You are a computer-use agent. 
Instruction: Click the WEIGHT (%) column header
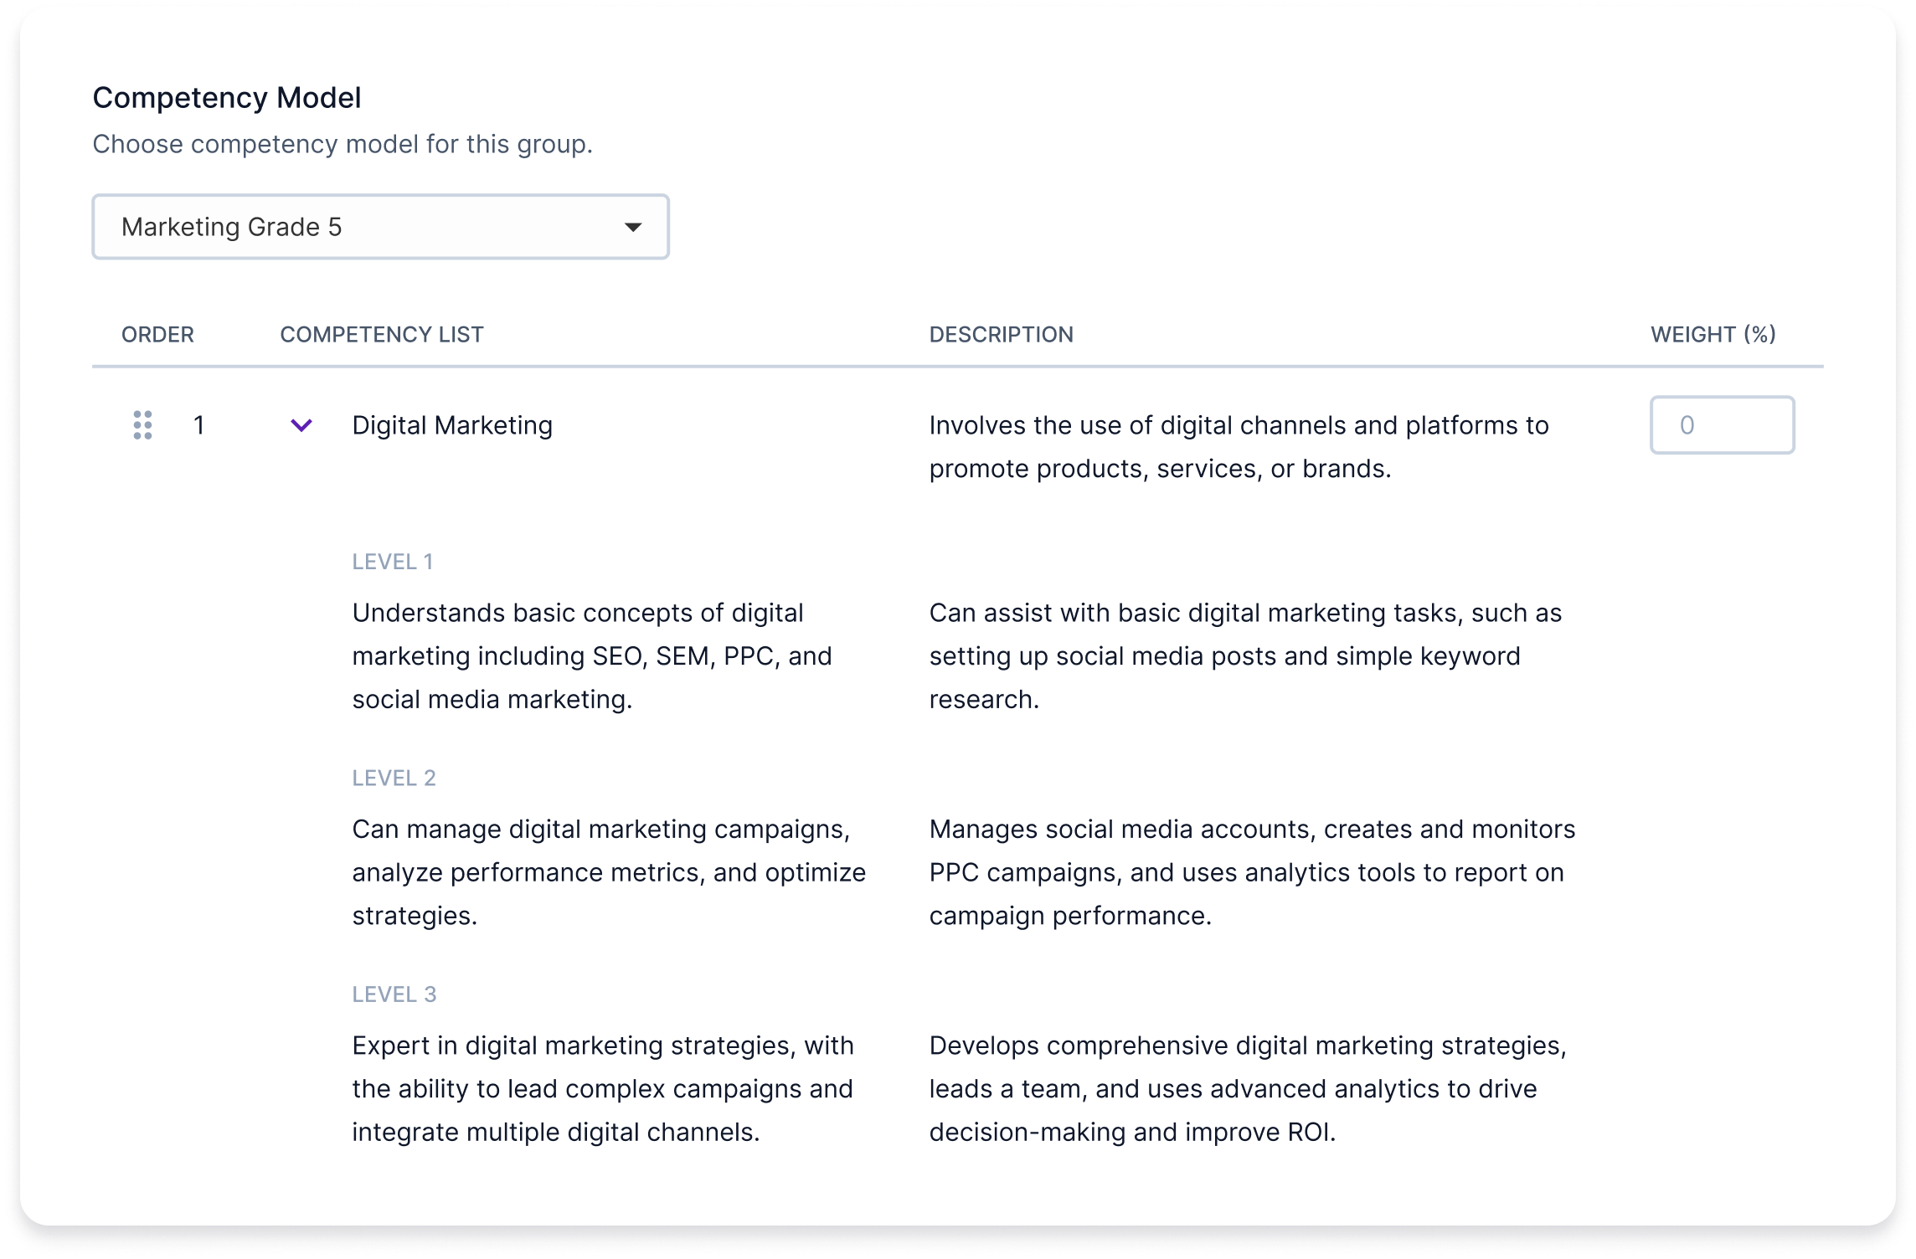1712,334
